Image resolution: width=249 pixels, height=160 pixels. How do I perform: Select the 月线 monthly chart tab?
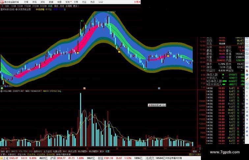click(62, 6)
